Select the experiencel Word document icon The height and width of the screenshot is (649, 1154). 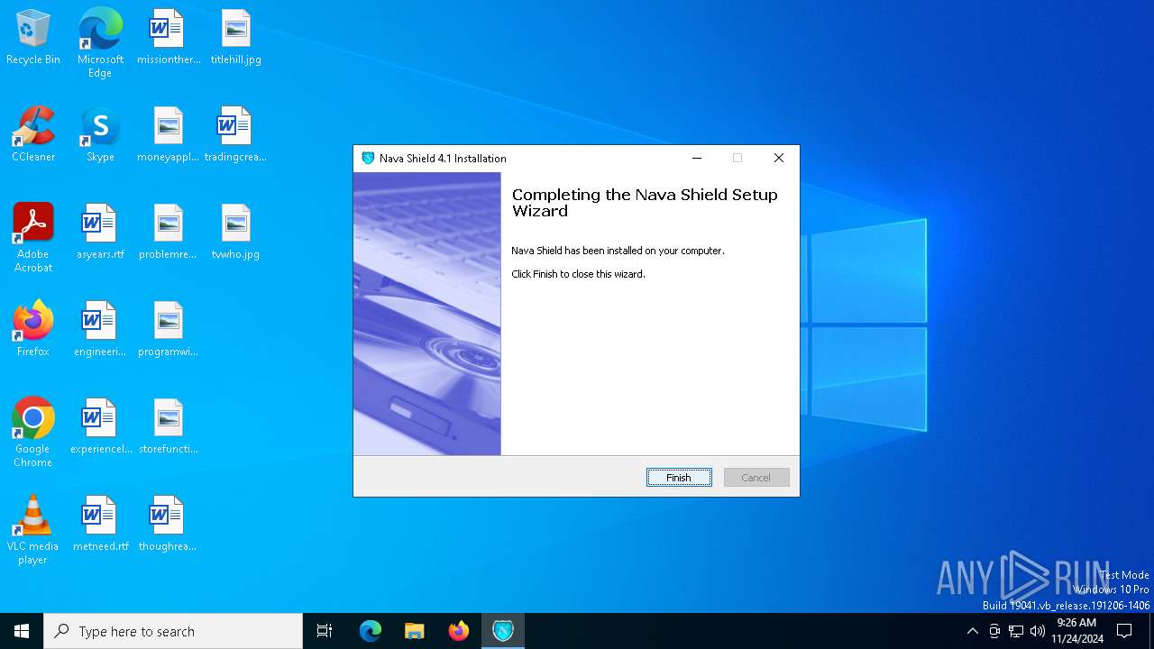pos(100,427)
